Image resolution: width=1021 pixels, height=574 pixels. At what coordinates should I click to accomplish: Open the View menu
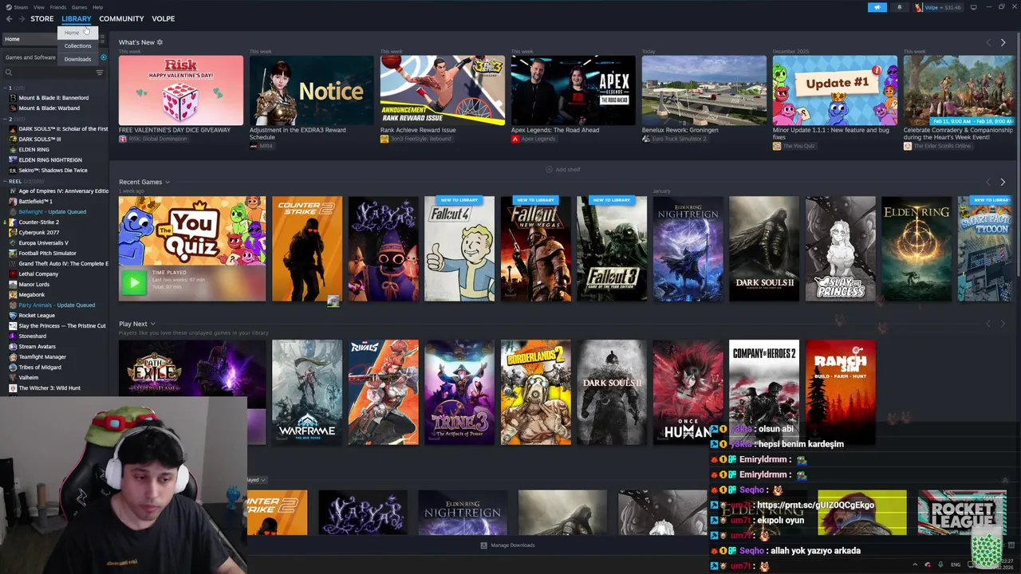pos(39,7)
